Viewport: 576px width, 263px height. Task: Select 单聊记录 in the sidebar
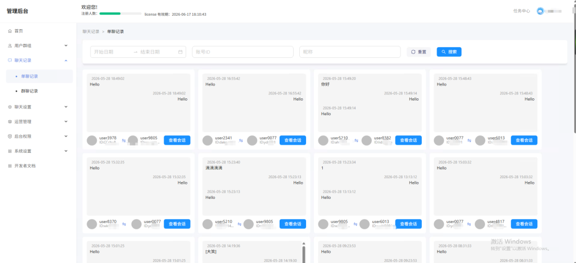[x=39, y=76]
